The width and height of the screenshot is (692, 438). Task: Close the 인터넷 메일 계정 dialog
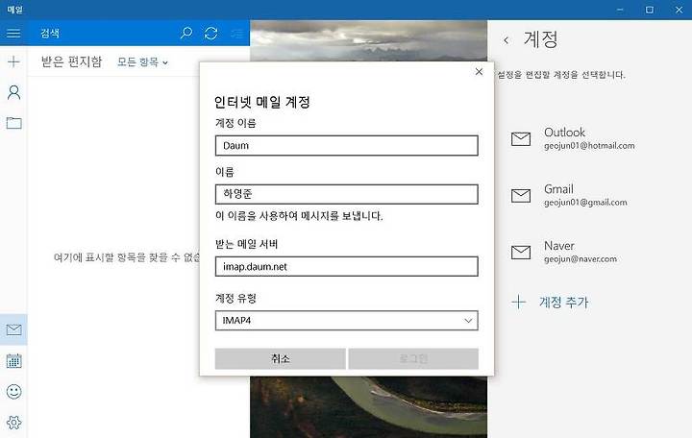pos(479,71)
